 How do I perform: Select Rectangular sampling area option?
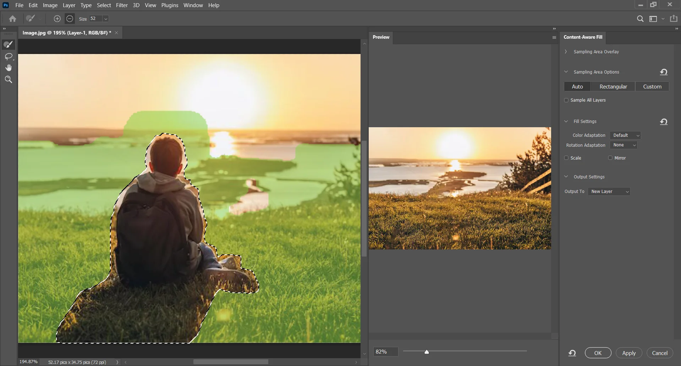pyautogui.click(x=613, y=87)
